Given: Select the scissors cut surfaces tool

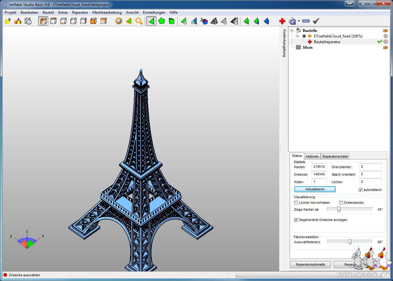Looking at the screenshot, I should [204, 21].
